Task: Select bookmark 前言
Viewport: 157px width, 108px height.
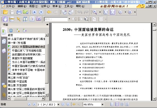Action: point(10,35)
